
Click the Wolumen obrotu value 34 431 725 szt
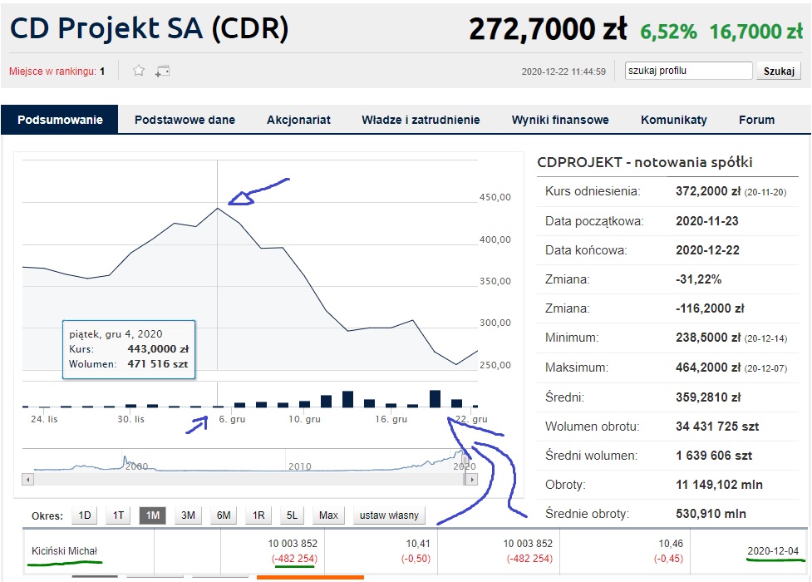[717, 427]
